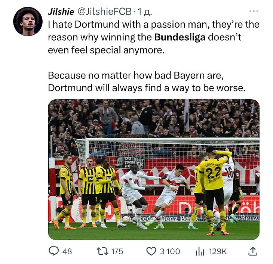Open the reply speech bubble icon

click(53, 251)
